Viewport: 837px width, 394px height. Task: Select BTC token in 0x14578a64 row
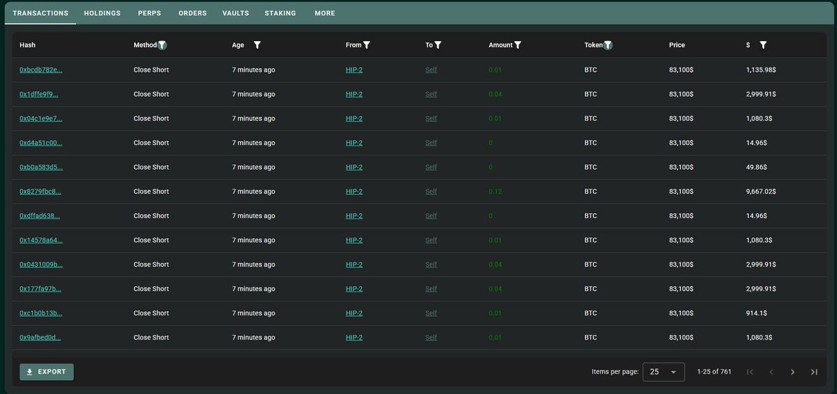click(x=591, y=240)
